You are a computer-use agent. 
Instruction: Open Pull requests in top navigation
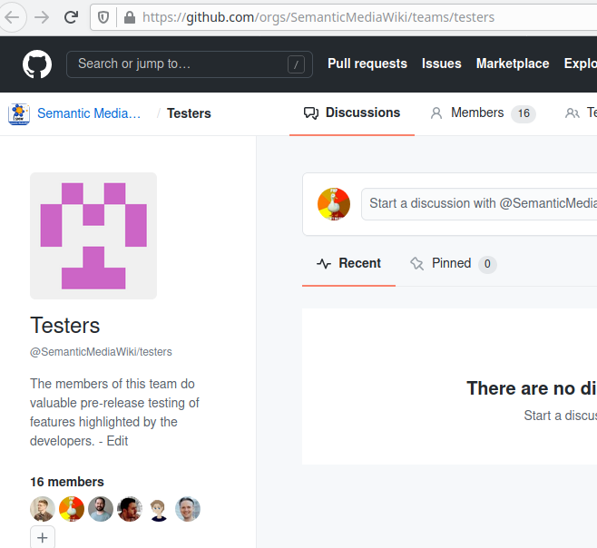367,64
